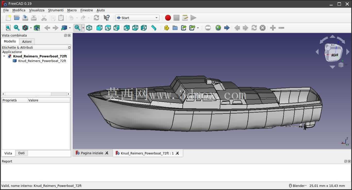Open the Start workbench selector dropdown

pos(137,18)
